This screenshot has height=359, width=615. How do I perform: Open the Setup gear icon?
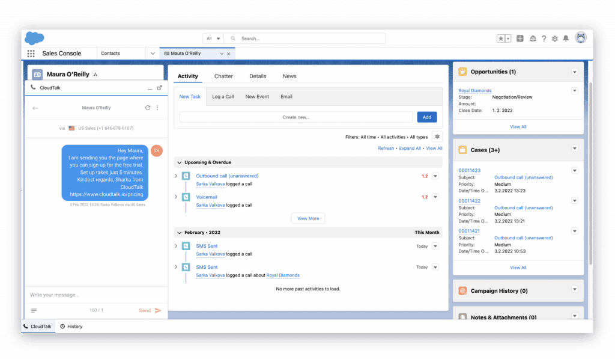coord(554,38)
